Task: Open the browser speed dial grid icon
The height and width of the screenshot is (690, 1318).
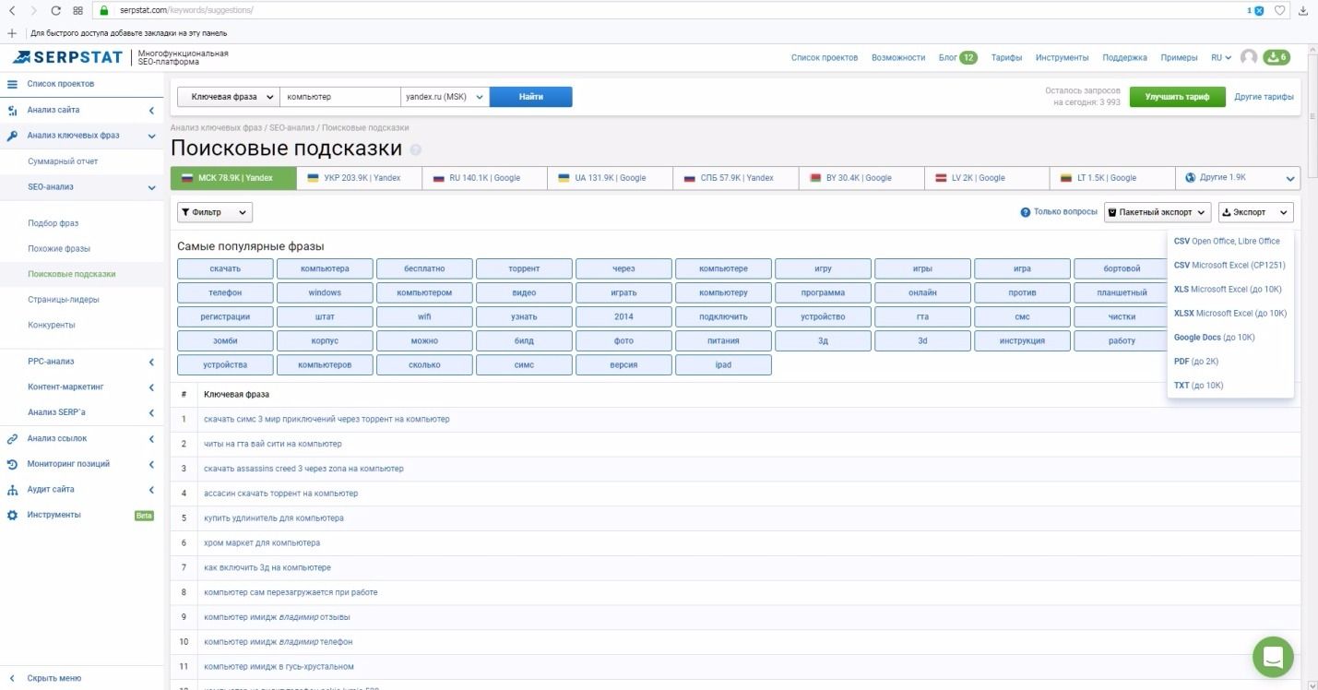Action: coord(77,10)
